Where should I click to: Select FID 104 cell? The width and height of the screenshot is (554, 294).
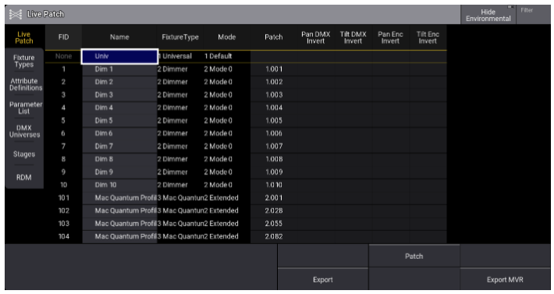point(64,236)
